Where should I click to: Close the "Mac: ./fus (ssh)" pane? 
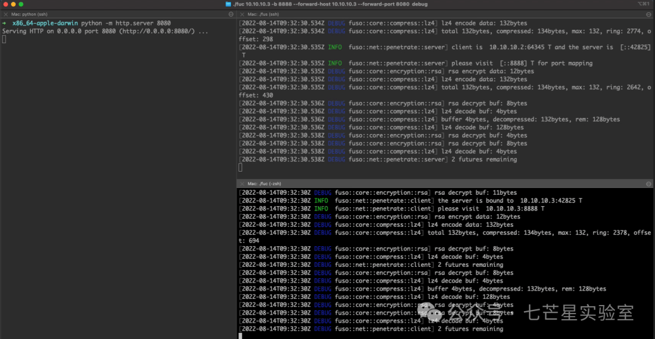[x=241, y=13]
